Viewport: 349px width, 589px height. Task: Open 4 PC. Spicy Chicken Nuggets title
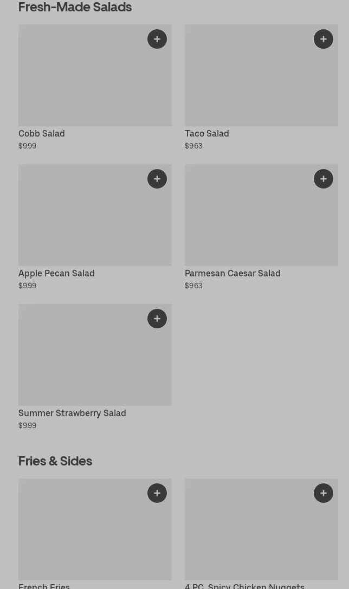(x=244, y=585)
